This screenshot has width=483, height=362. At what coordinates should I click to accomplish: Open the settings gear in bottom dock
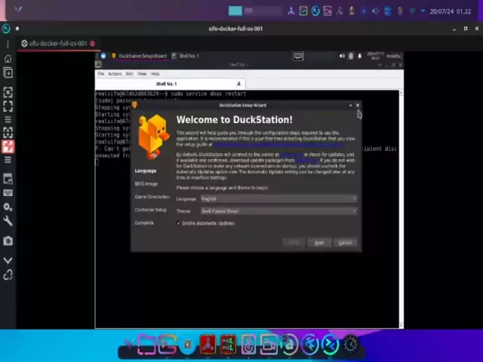(x=350, y=345)
